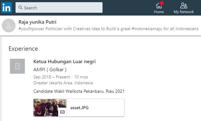Open the AMPI ( Golkar ) company link
This screenshot has width=201, height=121.
(50, 70)
